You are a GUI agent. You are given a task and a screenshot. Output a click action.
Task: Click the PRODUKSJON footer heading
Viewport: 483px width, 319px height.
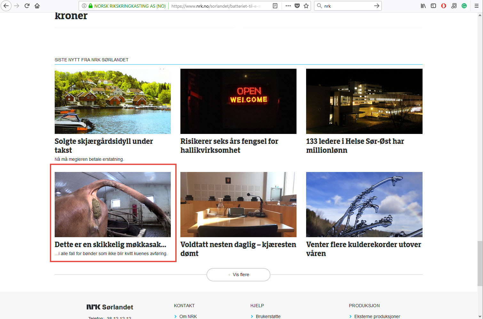pos(364,306)
